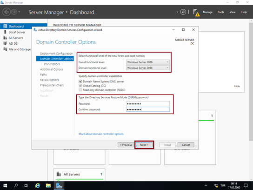Open the notifications flag with warning
The image size is (253, 190).
point(196,13)
